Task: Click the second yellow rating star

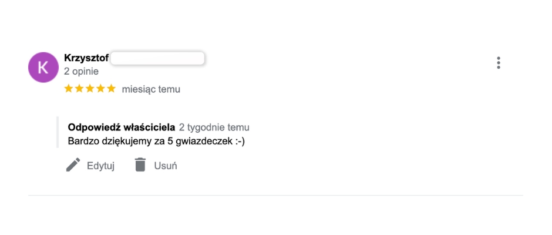Action: [79, 89]
